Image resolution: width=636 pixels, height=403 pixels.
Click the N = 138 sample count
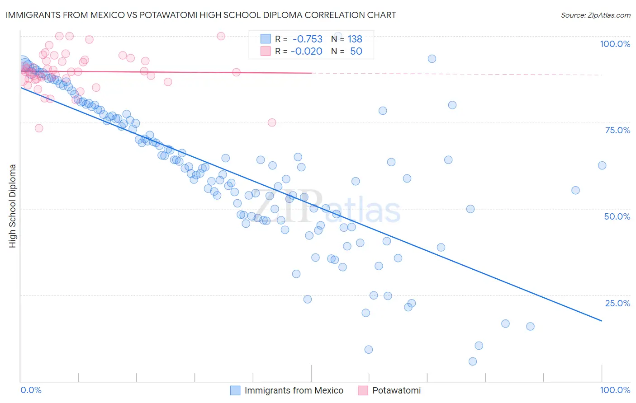click(346, 39)
